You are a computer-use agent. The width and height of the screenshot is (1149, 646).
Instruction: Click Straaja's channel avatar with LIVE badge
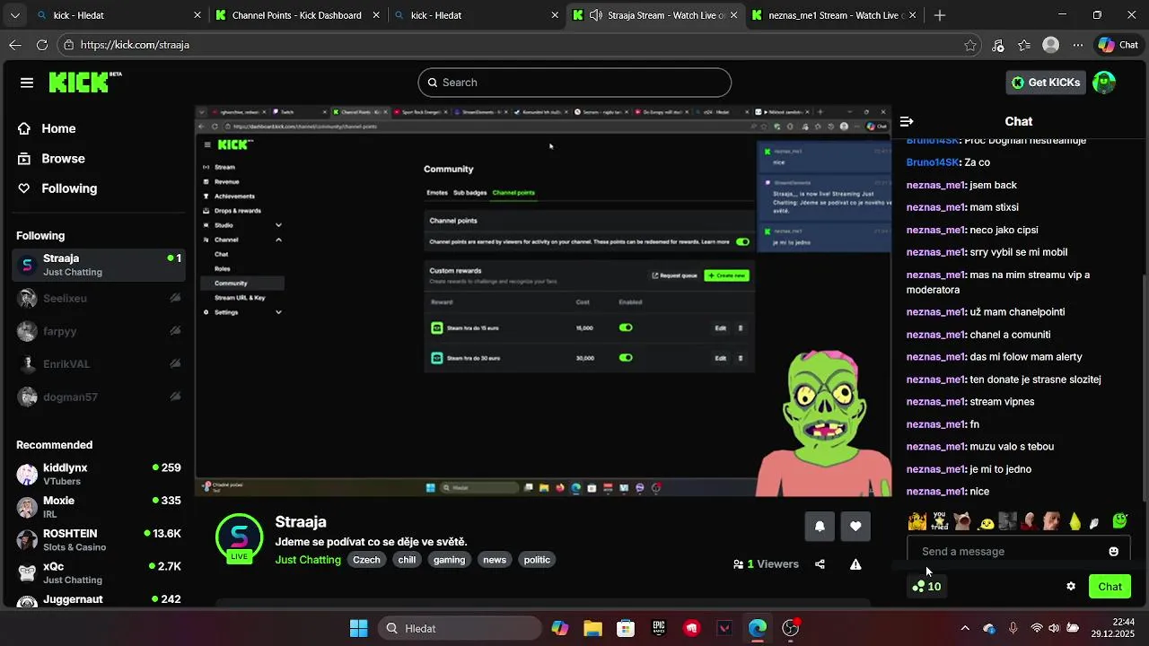pos(239,538)
